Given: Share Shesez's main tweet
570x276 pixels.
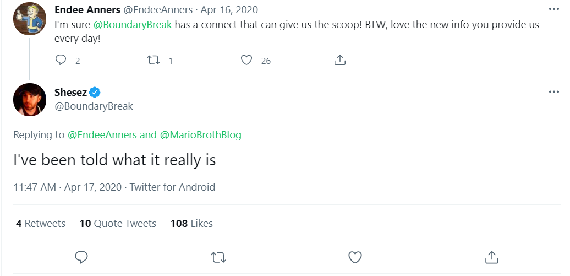Looking at the screenshot, I should pos(491,257).
